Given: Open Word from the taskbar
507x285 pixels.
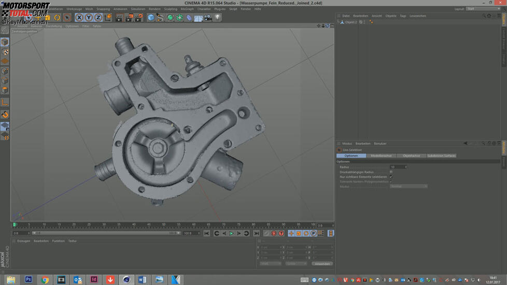Looking at the screenshot, I should 142,279.
